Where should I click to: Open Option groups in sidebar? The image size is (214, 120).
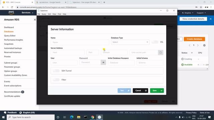pyautogui.click(x=11, y=71)
